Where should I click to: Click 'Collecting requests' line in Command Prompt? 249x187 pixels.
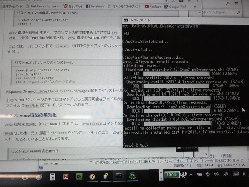[x=142, y=66]
